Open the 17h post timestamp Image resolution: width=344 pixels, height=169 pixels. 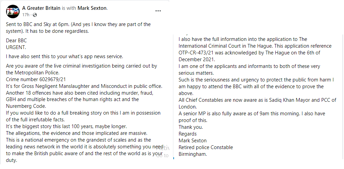(x=26, y=15)
